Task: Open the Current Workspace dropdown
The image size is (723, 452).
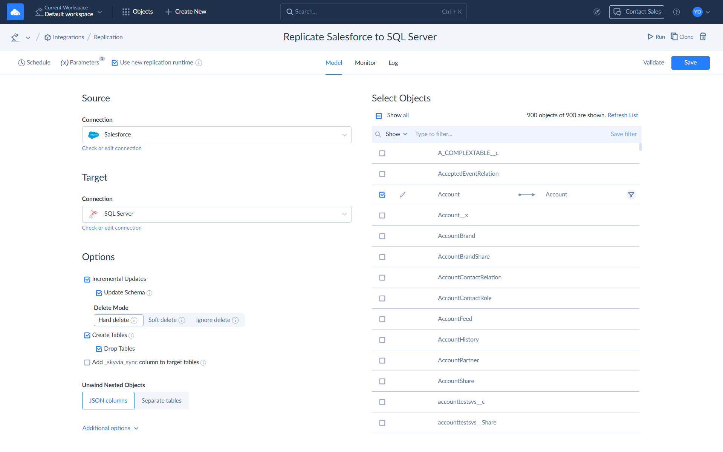Action: 69,12
